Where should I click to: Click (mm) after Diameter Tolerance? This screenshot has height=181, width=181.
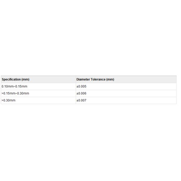(110, 80)
